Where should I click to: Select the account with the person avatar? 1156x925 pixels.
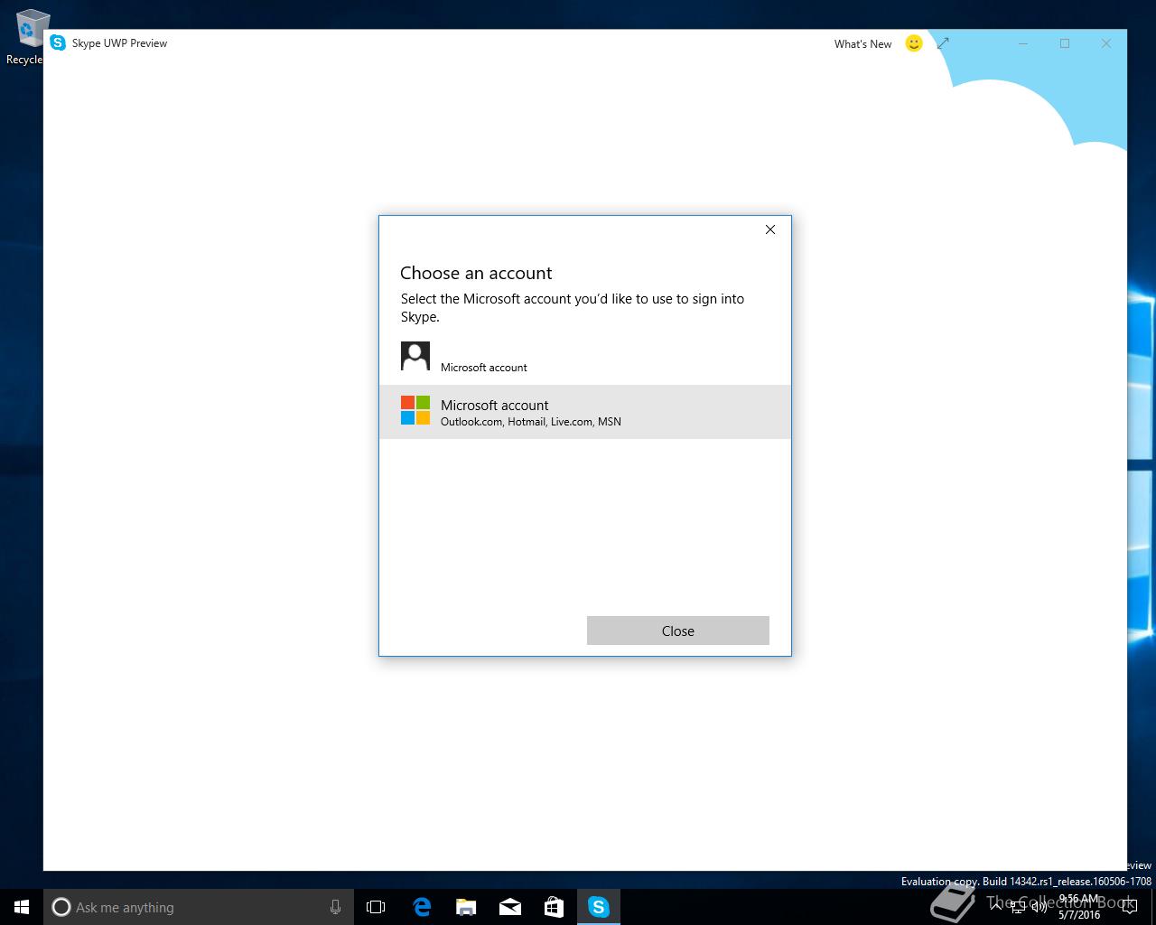584,358
